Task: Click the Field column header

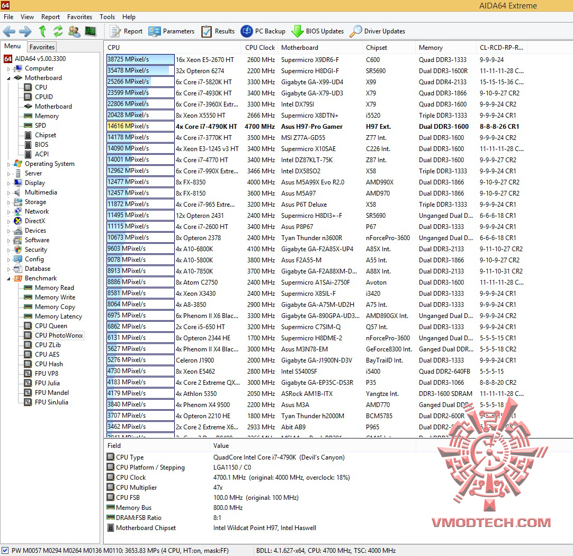Action: [156, 446]
